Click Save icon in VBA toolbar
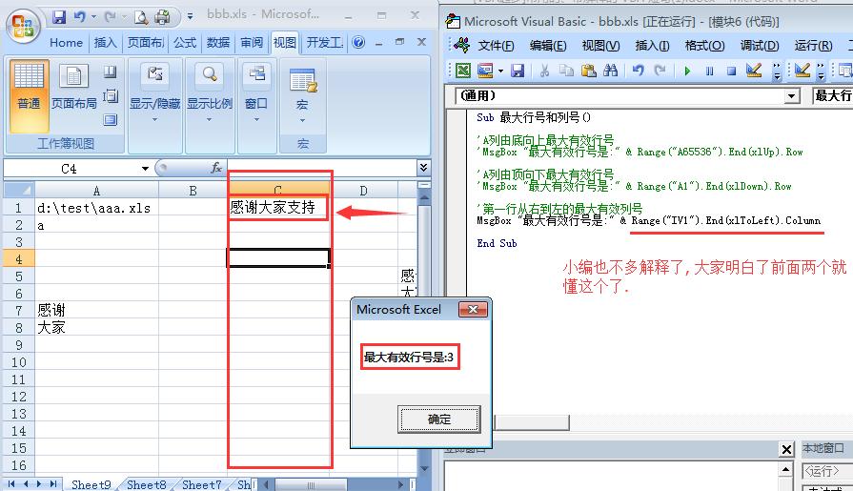Screen dimensions: 853x491 coord(518,71)
